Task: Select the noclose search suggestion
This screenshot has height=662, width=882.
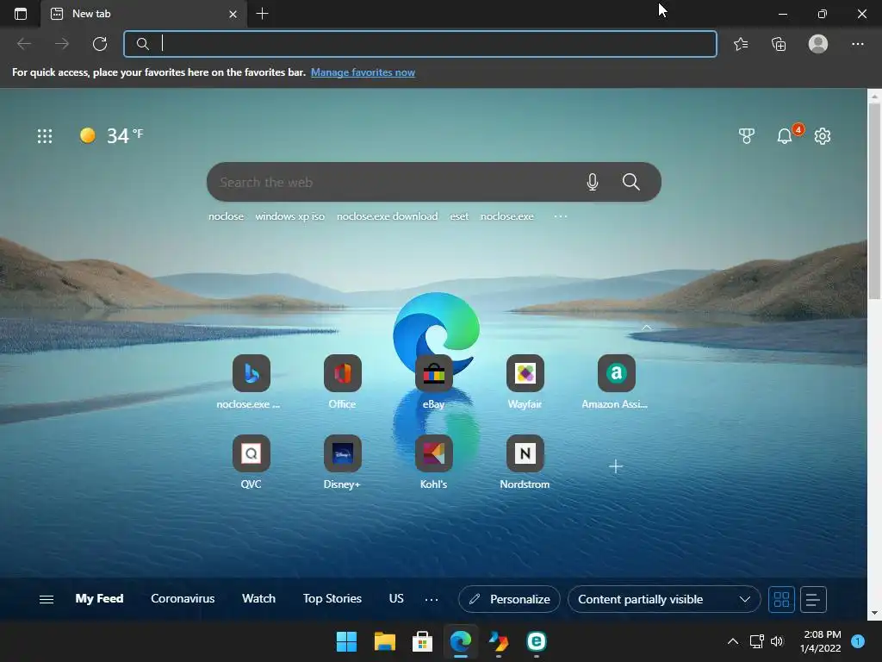Action: pos(227,216)
